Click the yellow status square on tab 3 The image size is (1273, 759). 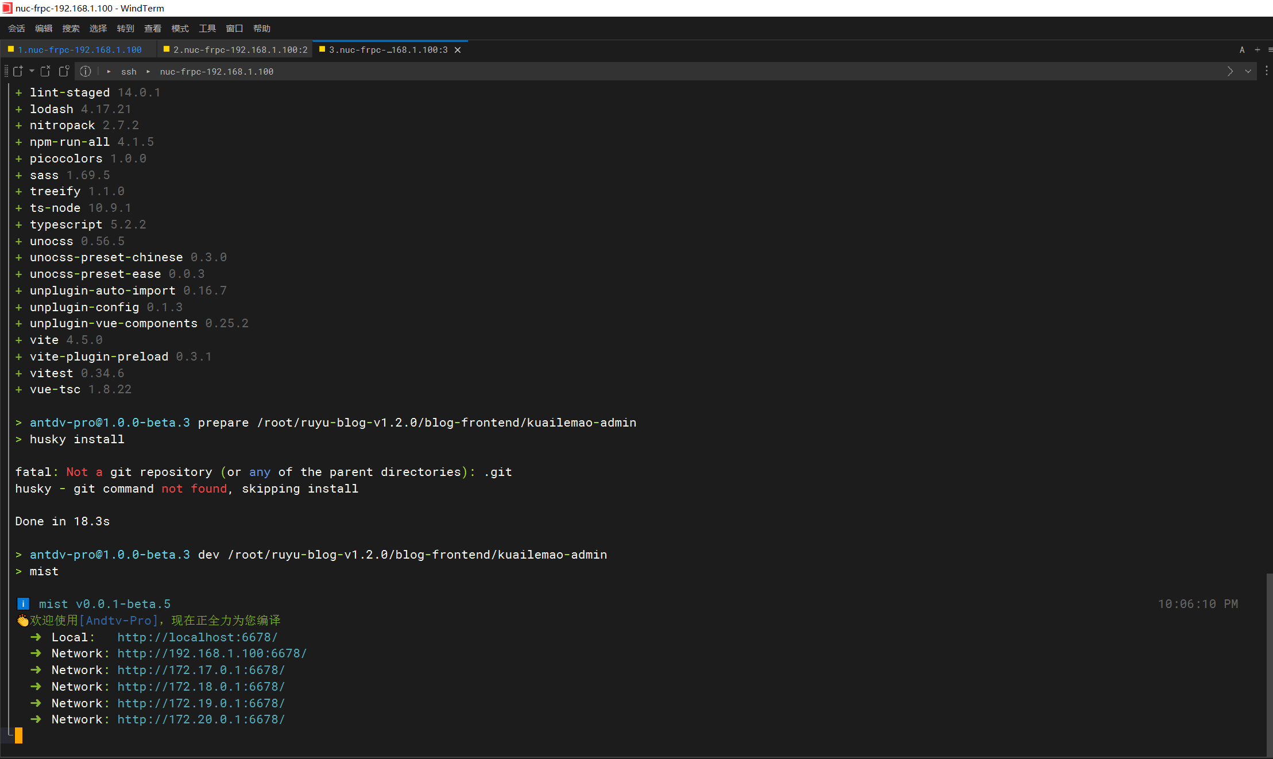tap(322, 49)
